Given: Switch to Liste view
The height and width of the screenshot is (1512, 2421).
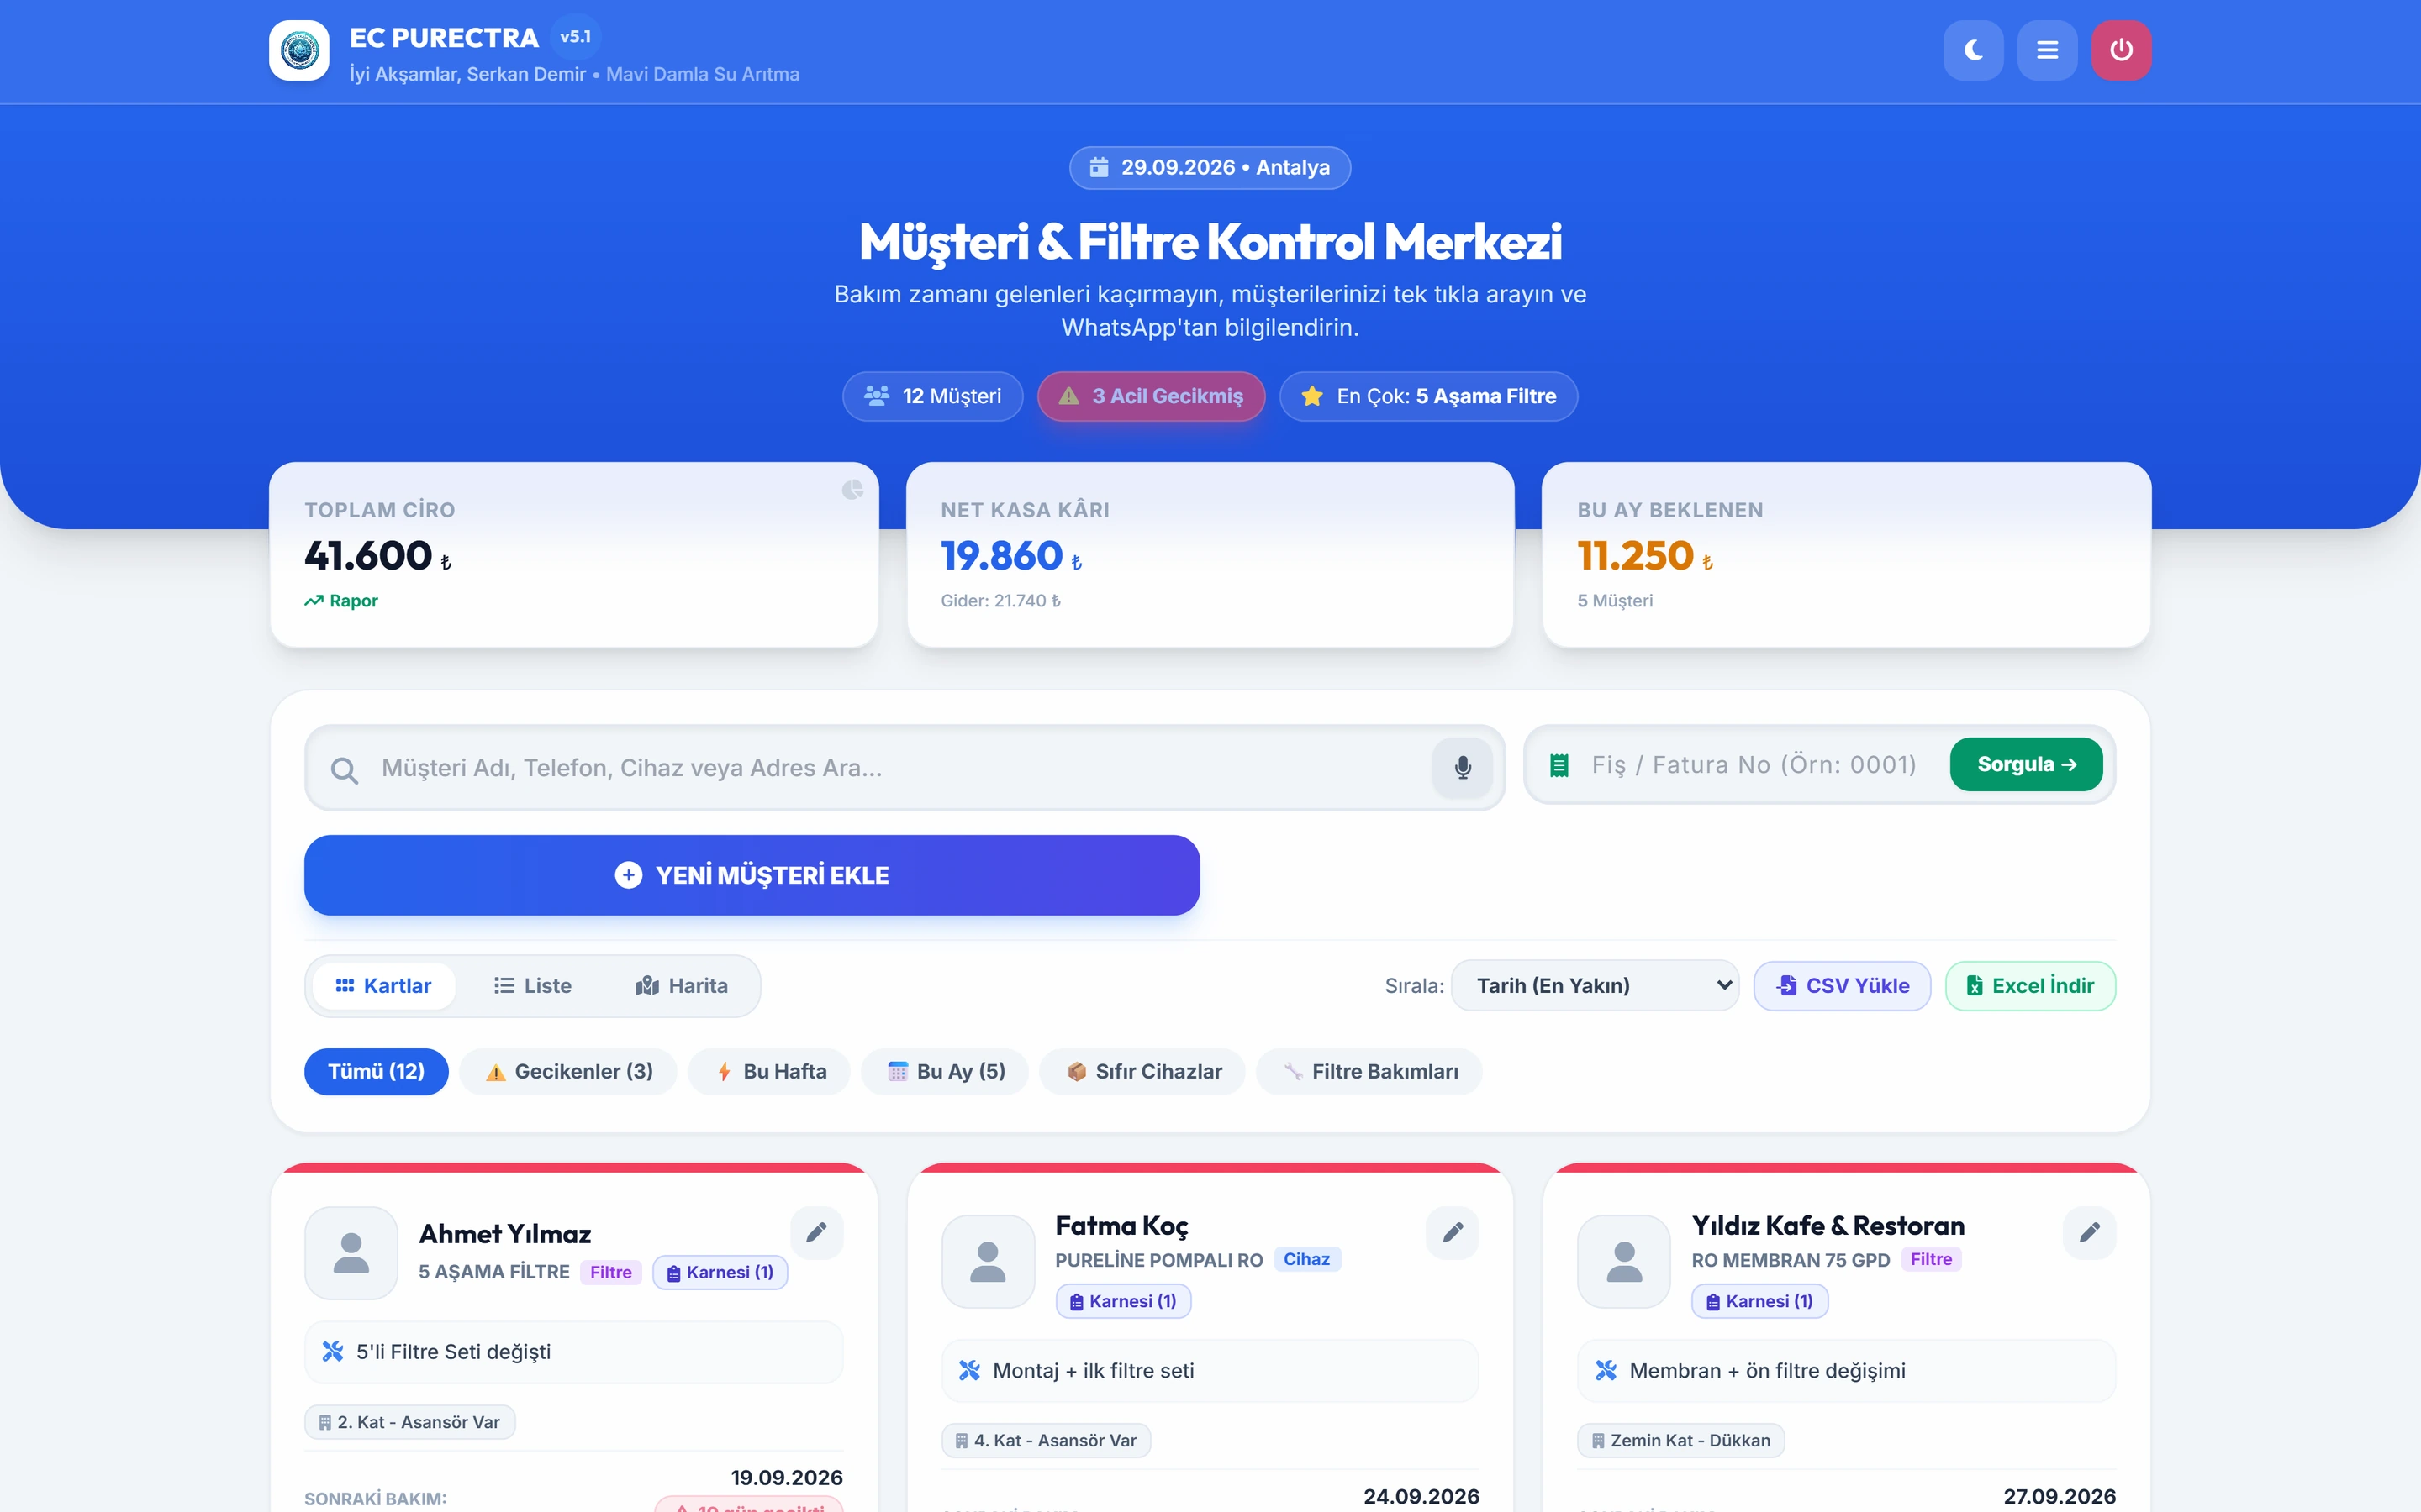Looking at the screenshot, I should 533,986.
